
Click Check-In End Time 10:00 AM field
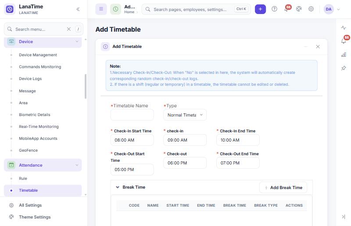click(238, 140)
